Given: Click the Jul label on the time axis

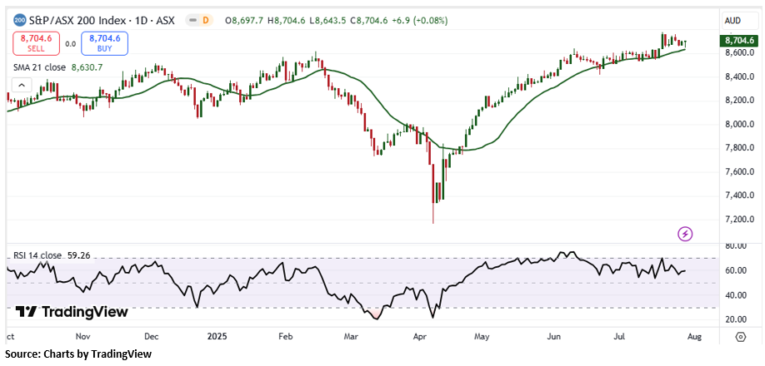Looking at the screenshot, I should (x=618, y=336).
